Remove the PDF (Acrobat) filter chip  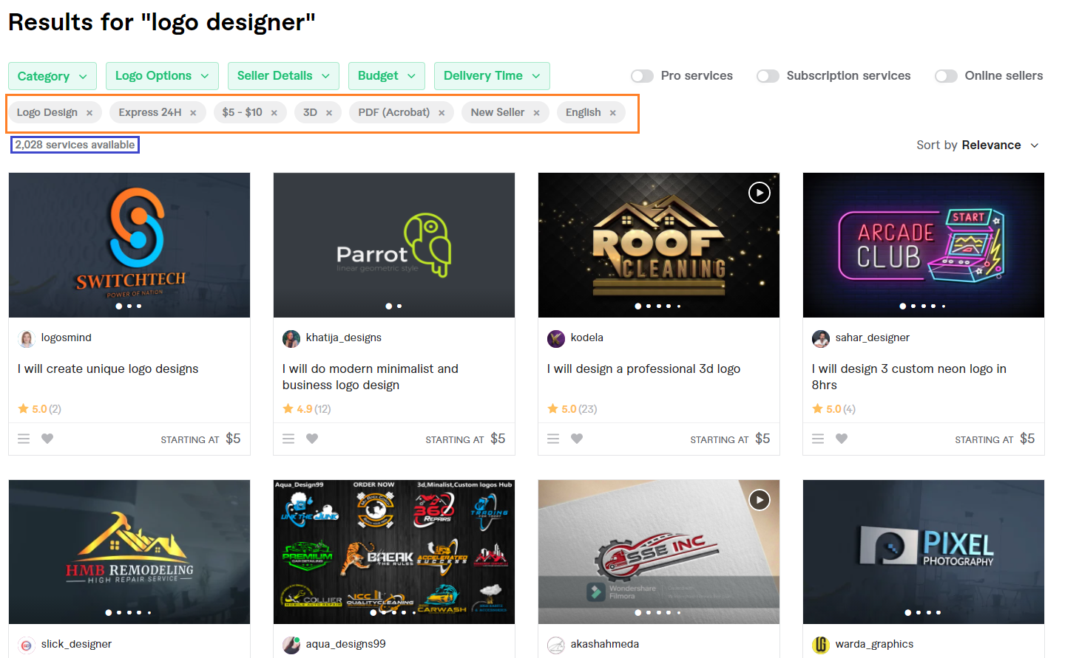click(442, 113)
